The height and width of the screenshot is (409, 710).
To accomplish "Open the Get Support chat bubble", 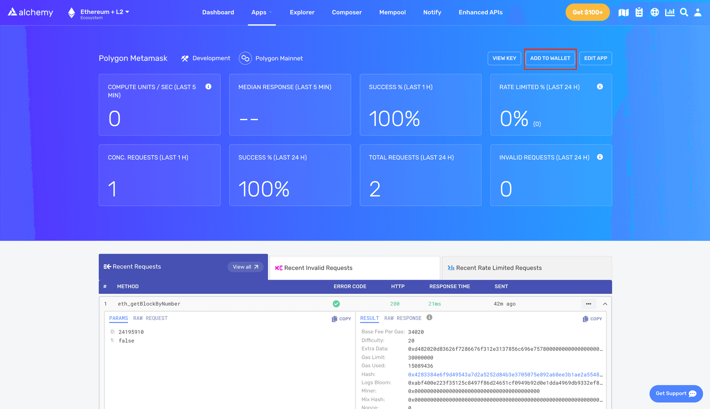I will tap(676, 393).
